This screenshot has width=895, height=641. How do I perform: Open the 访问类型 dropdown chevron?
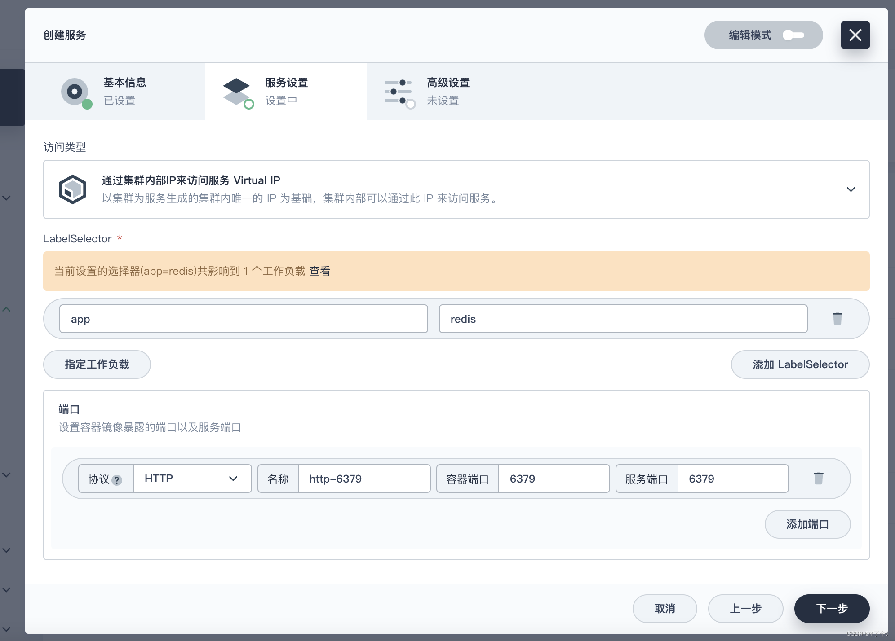pos(851,189)
